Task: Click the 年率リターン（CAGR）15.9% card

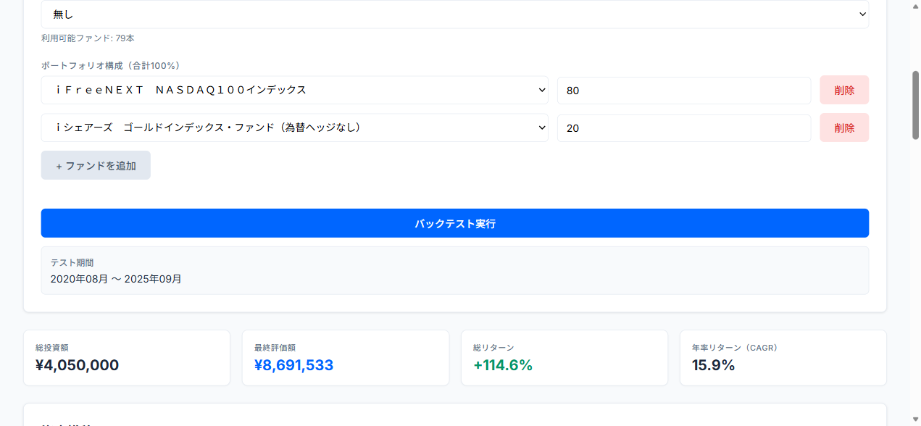Action: pos(783,357)
